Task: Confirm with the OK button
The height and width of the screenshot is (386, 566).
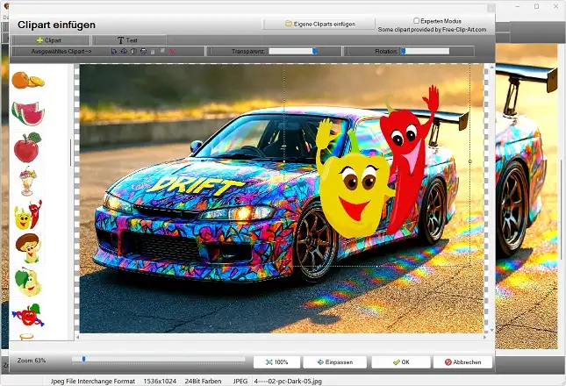Action: point(400,361)
